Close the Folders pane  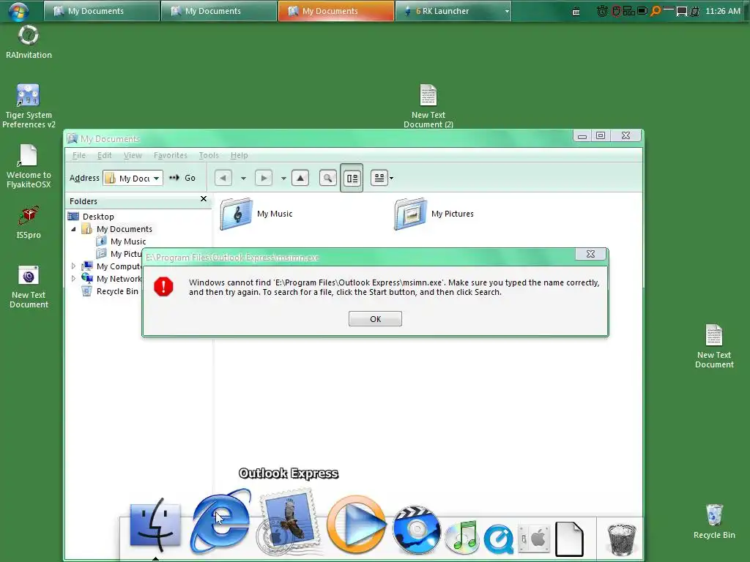[204, 199]
